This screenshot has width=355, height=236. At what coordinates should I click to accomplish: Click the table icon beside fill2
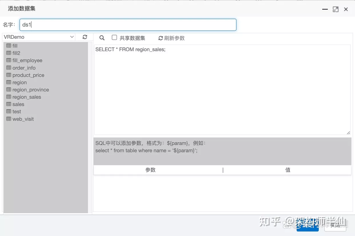[x=9, y=53]
